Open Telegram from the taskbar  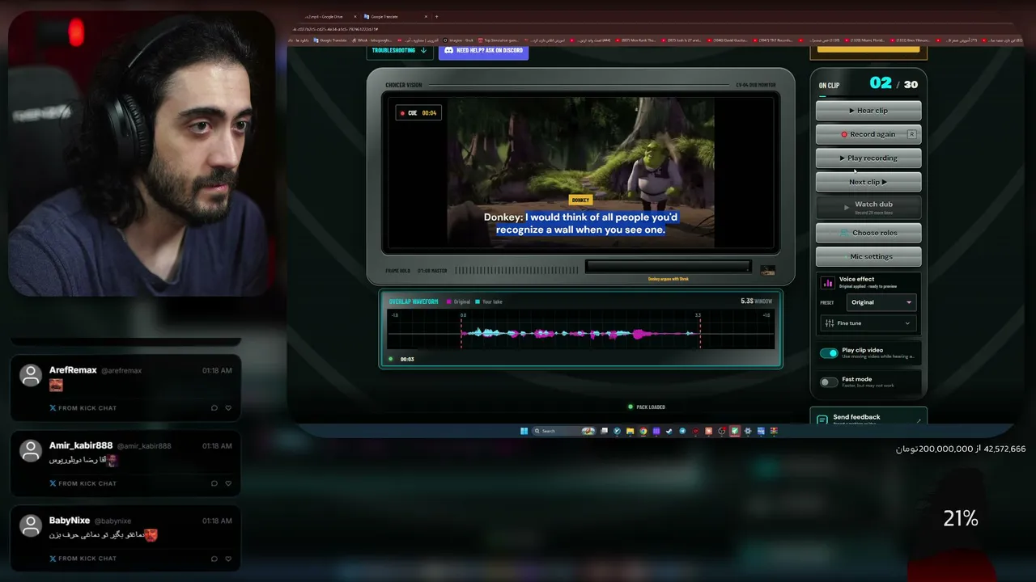click(x=682, y=431)
